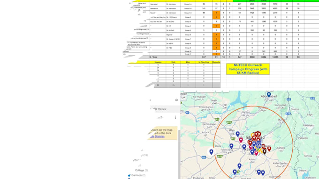Click the Remarks column header

pyautogui.click(x=216, y=62)
